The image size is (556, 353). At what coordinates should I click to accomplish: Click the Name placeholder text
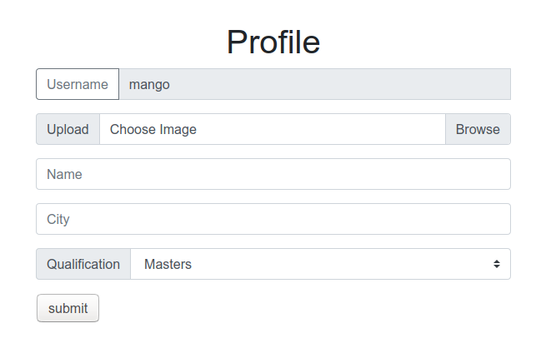64,174
